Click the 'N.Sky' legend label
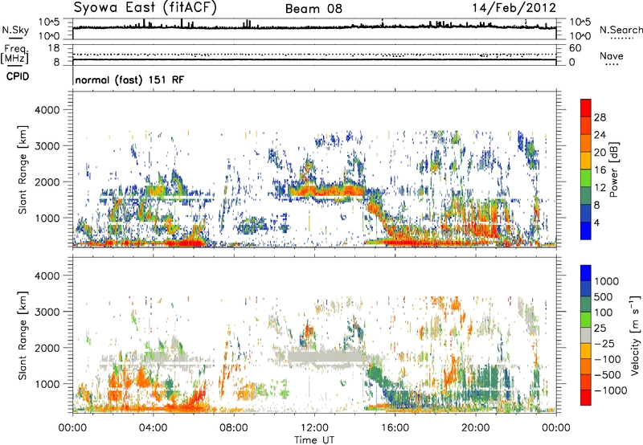Image resolution: width=643 pixels, height=445 pixels. click(15, 30)
